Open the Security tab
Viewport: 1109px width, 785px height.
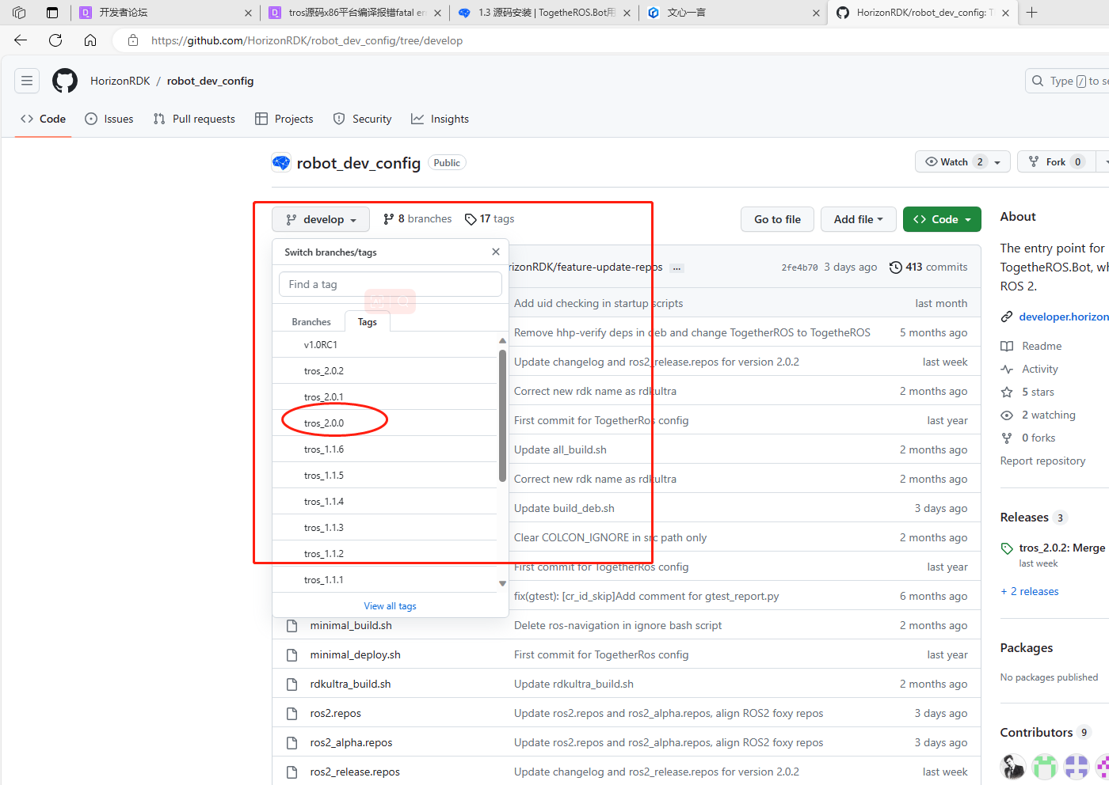363,119
